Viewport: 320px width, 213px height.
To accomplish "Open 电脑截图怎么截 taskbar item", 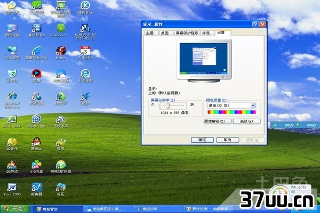I will [108, 209].
